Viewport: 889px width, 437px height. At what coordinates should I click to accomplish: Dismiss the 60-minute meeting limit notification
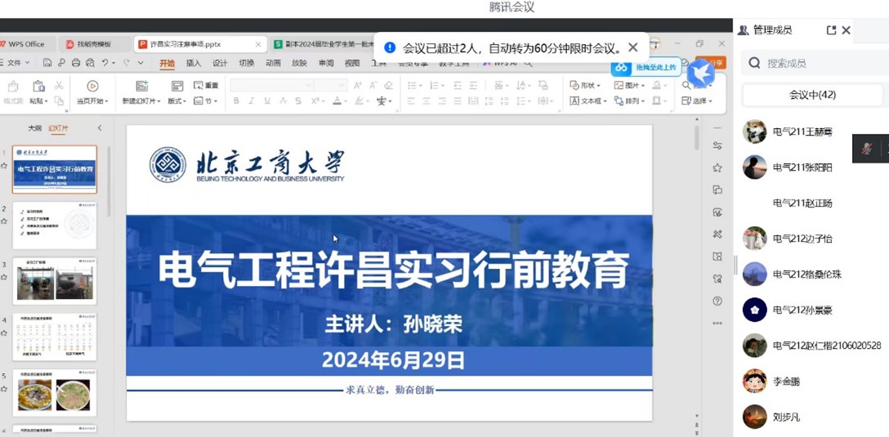point(633,48)
